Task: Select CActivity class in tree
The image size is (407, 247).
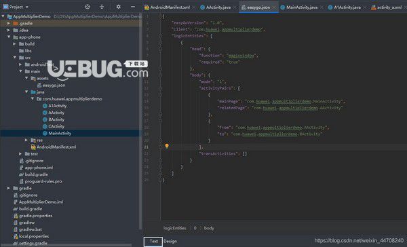Action: (54, 126)
